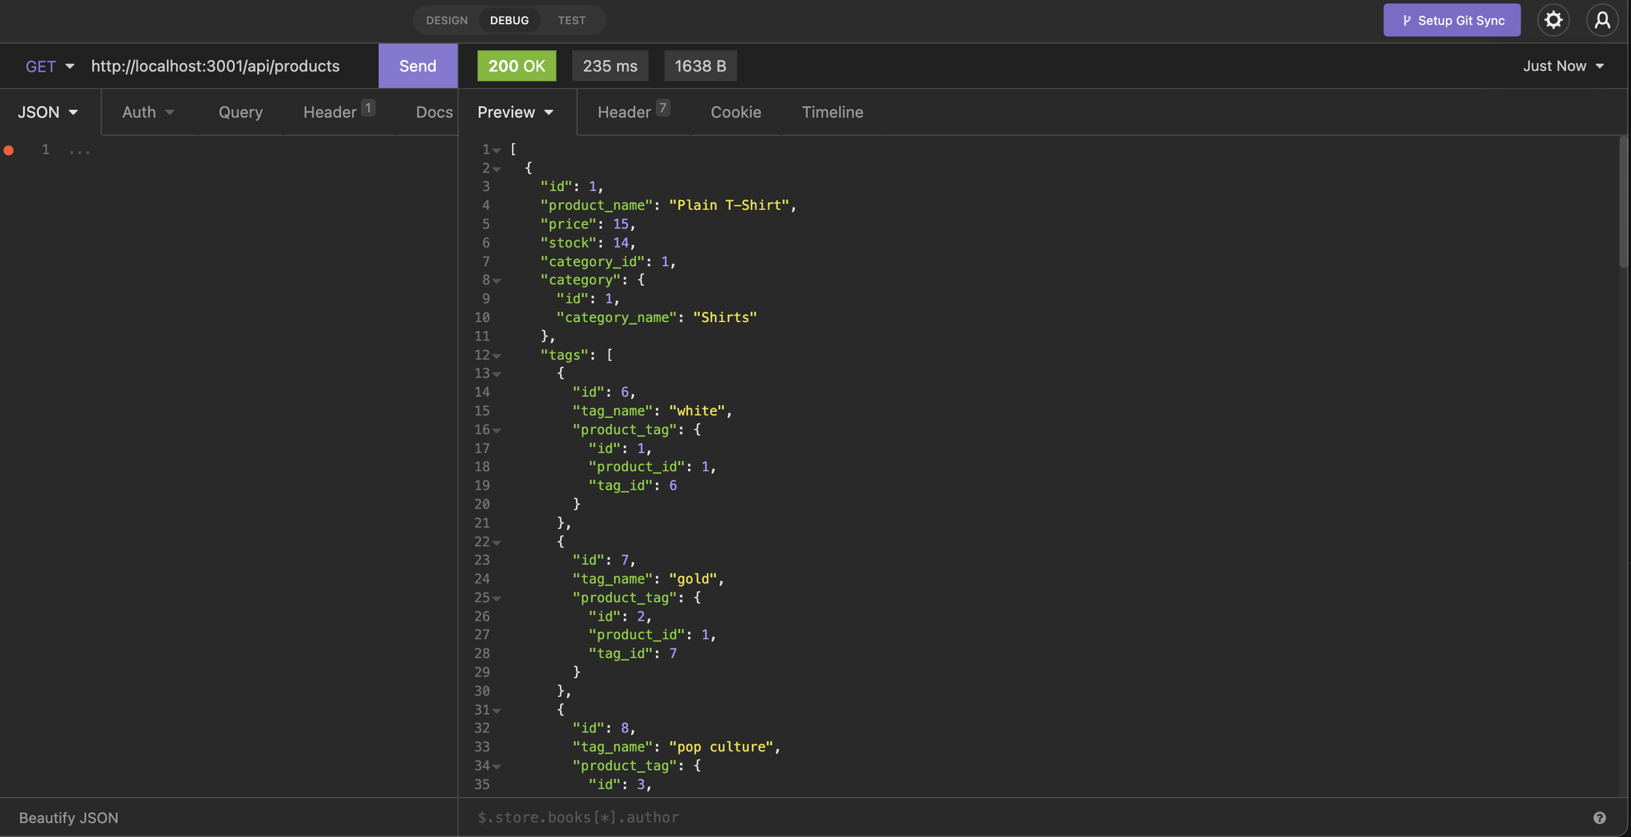Screen dimensions: 1631x837
Task: Open the request Header tab
Action: (x=339, y=112)
